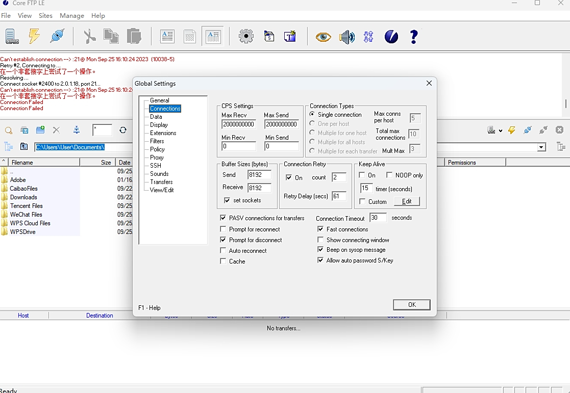Click the disconnect icon in the right pane
The width and height of the screenshot is (570, 393).
click(560, 130)
